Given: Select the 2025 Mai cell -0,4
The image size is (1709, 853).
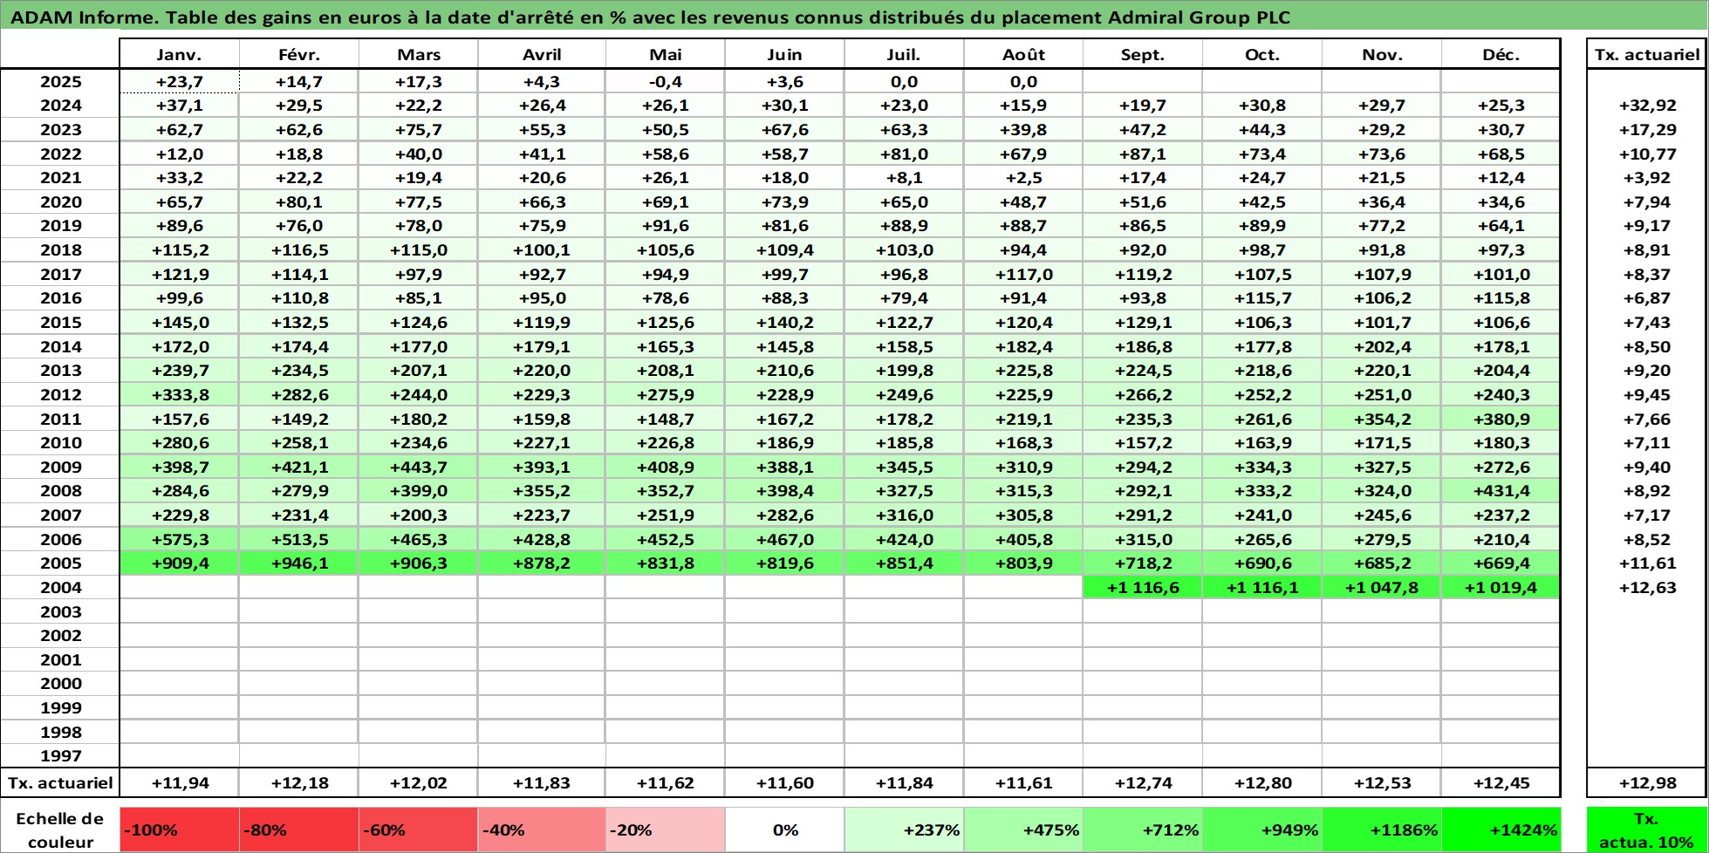Looking at the screenshot, I should tap(665, 81).
